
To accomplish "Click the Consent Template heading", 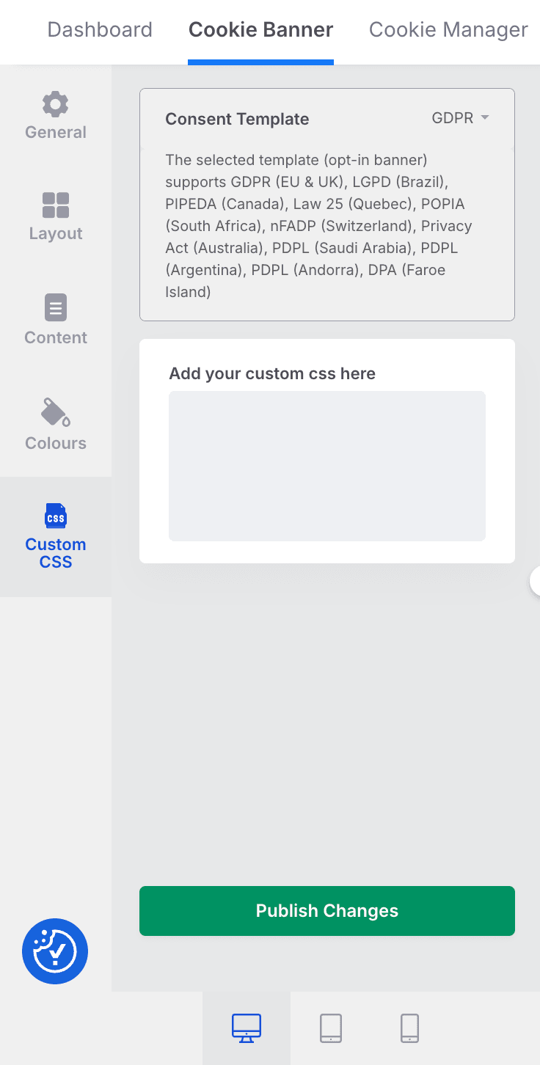I will coord(237,119).
